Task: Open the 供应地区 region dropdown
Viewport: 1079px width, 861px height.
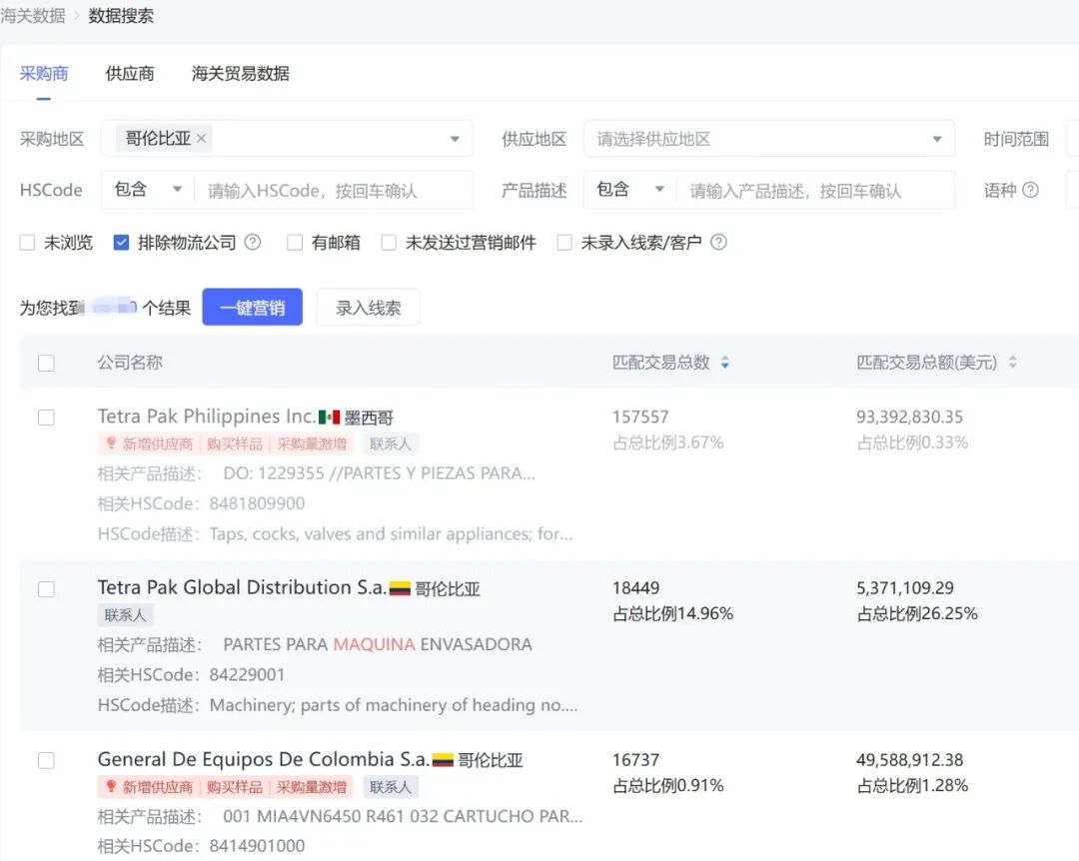Action: (769, 138)
